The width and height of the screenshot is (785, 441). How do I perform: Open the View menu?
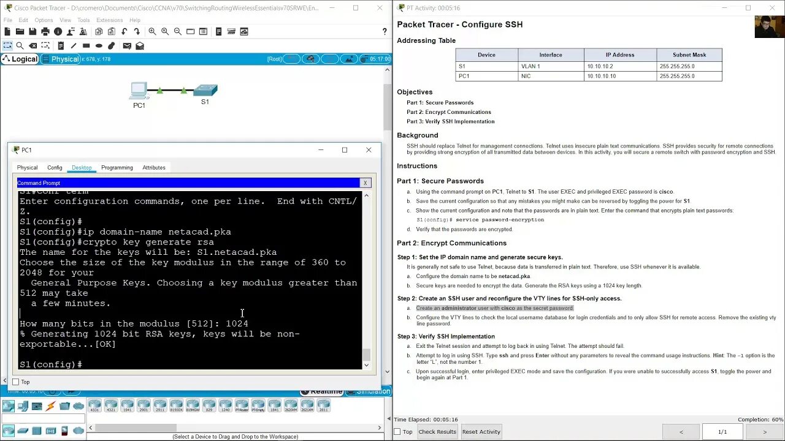coord(65,20)
